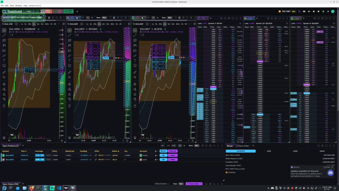This screenshot has height=191, width=339.
Task: Hide all drawings on the Coinbase chart
Action: pyautogui.click(x=4, y=99)
